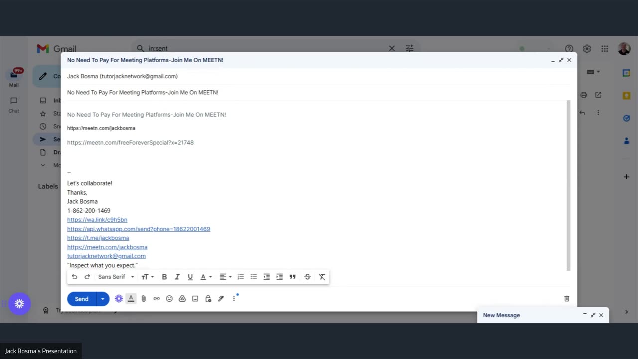Attach files with the paperclip icon
This screenshot has height=359, width=638.
[x=144, y=298]
